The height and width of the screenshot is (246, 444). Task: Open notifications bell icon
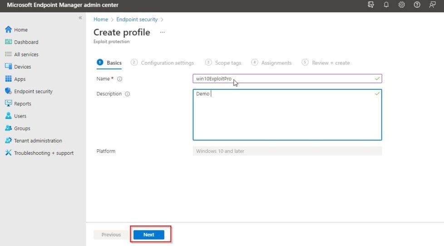tap(386, 5)
